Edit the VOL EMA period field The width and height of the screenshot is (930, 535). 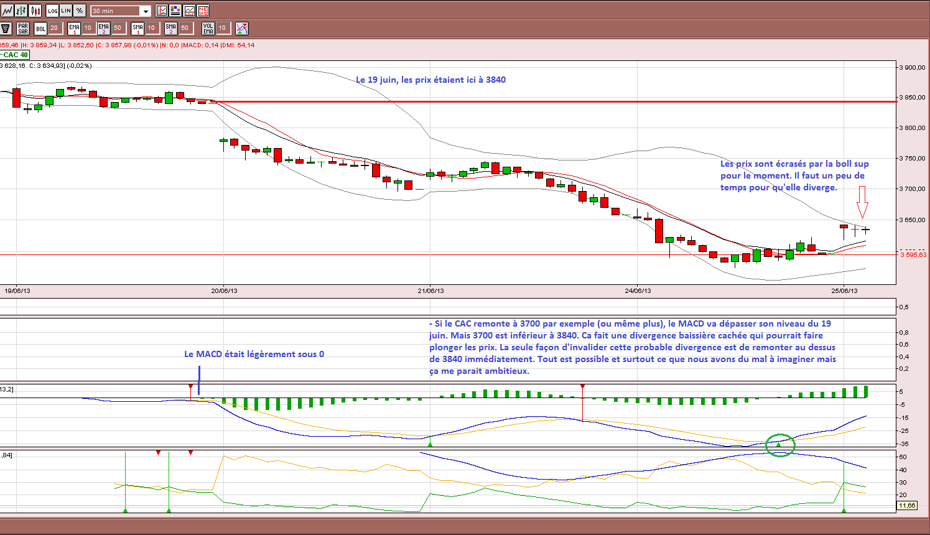[x=223, y=28]
